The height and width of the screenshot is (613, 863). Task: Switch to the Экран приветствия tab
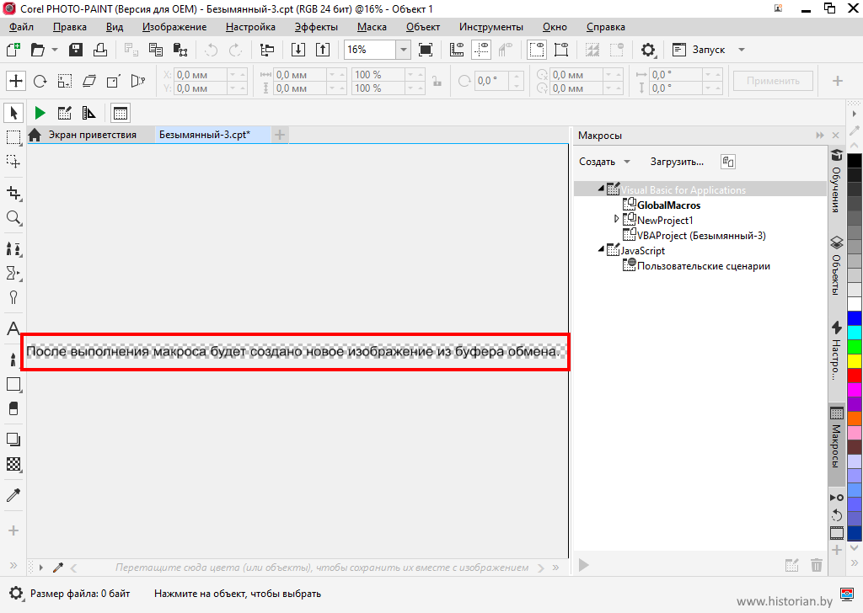click(91, 135)
